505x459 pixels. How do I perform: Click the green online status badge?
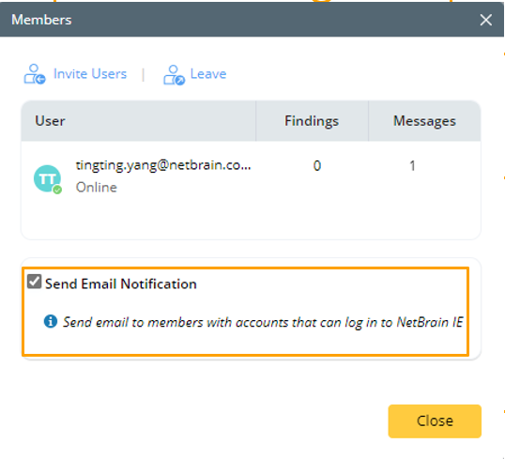(57, 190)
